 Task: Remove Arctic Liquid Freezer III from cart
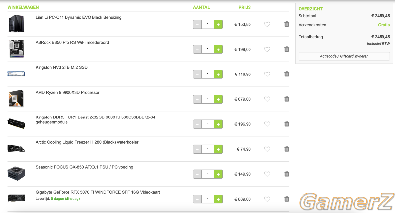coord(287,149)
